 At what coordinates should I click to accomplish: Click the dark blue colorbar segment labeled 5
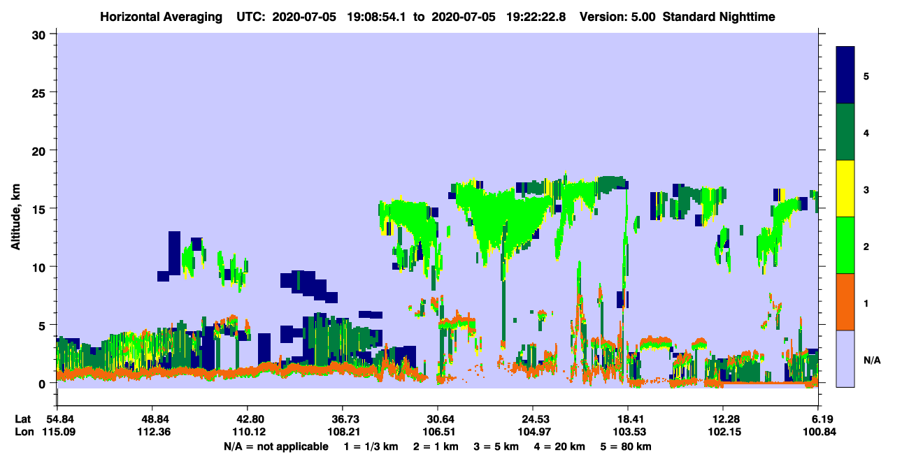pyautogui.click(x=845, y=75)
